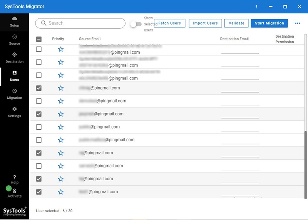Set priority star on the first checked row

pyautogui.click(x=61, y=88)
